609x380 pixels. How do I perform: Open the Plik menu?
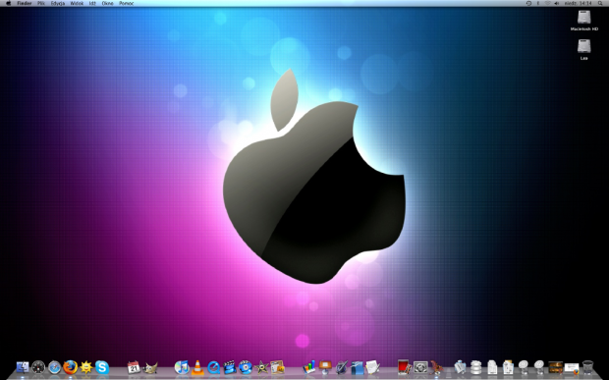click(41, 3)
